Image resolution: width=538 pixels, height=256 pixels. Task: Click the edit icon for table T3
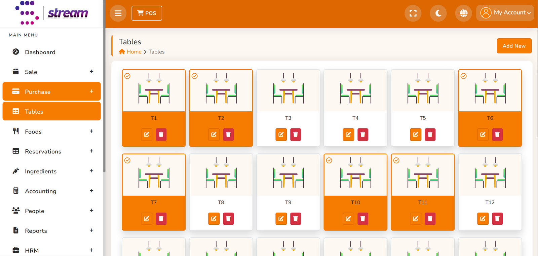pos(281,135)
